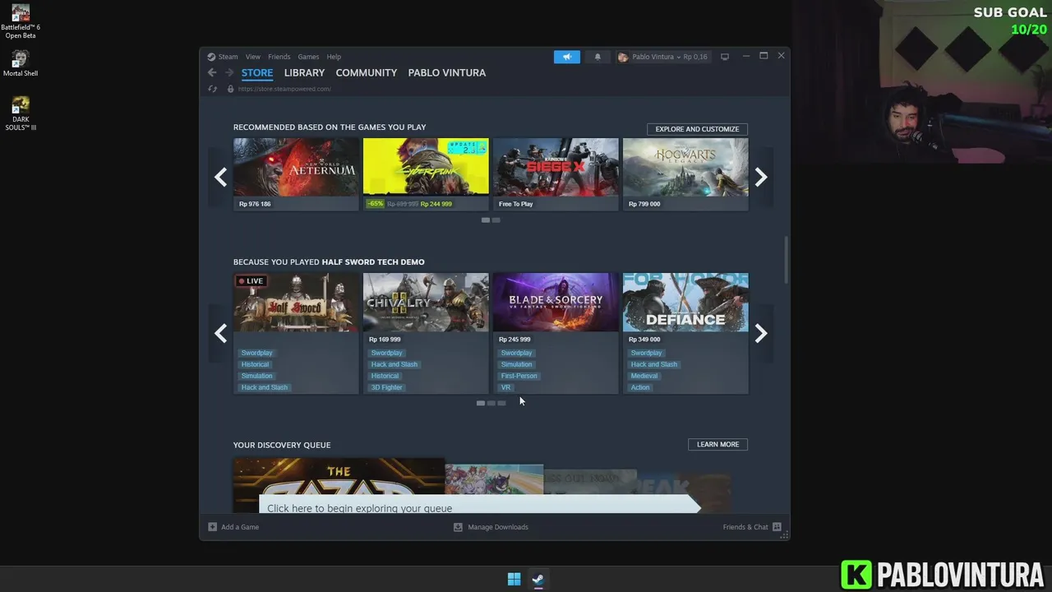Image resolution: width=1052 pixels, height=592 pixels.
Task: Open the View menu
Action: click(253, 57)
